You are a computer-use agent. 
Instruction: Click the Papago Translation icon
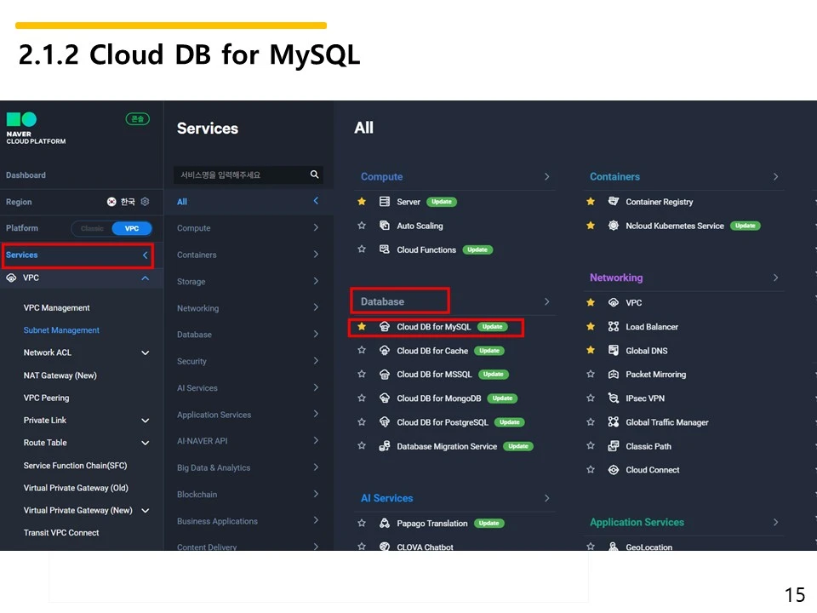[385, 523]
